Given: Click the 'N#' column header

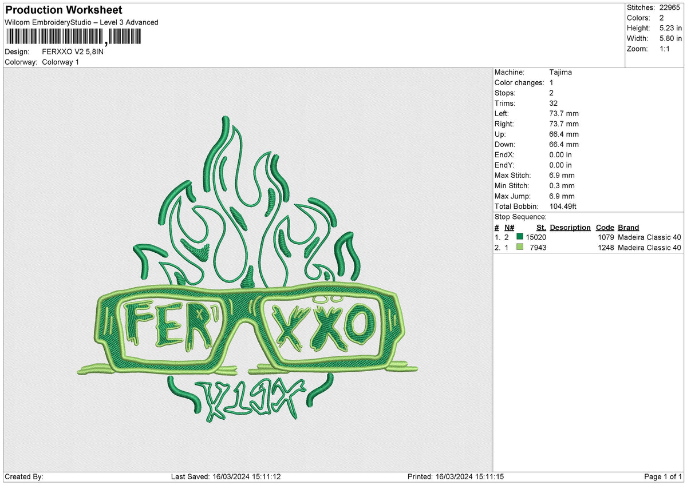Looking at the screenshot, I should (x=510, y=227).
